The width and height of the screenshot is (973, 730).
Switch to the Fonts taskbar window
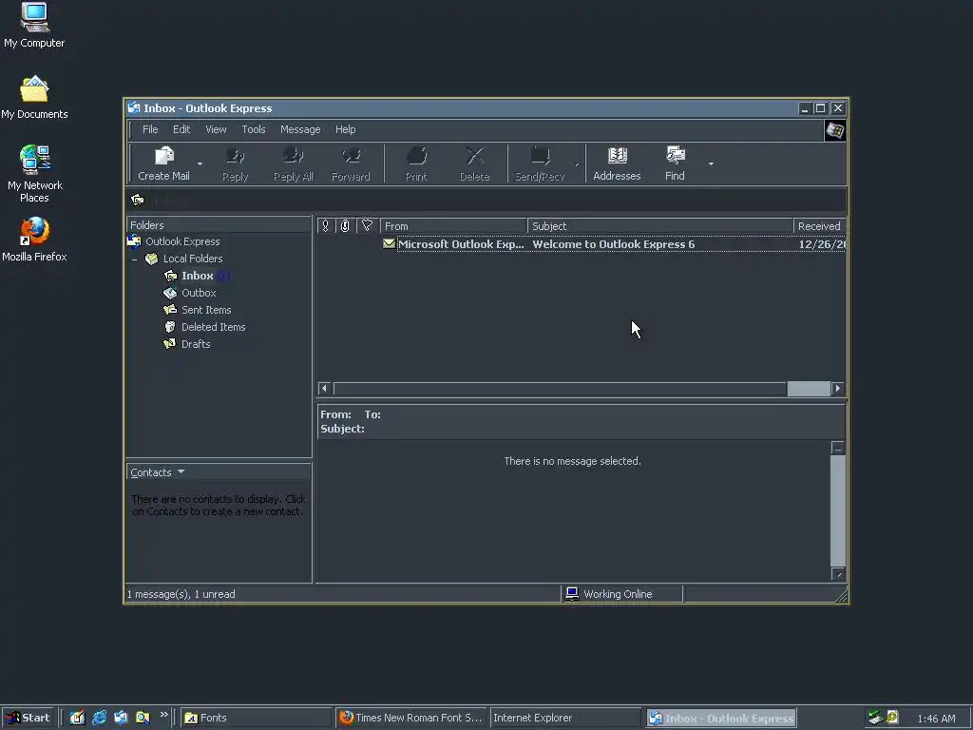tap(257, 718)
